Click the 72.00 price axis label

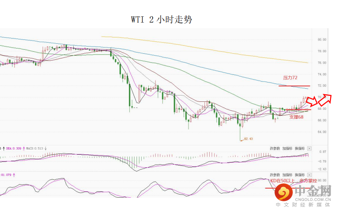coord(322,86)
